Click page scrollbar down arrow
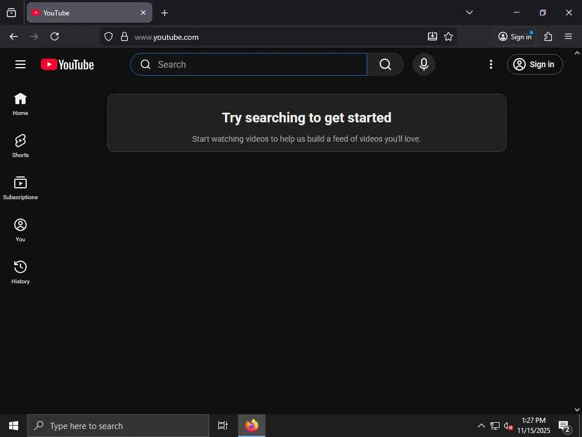 coord(577,410)
